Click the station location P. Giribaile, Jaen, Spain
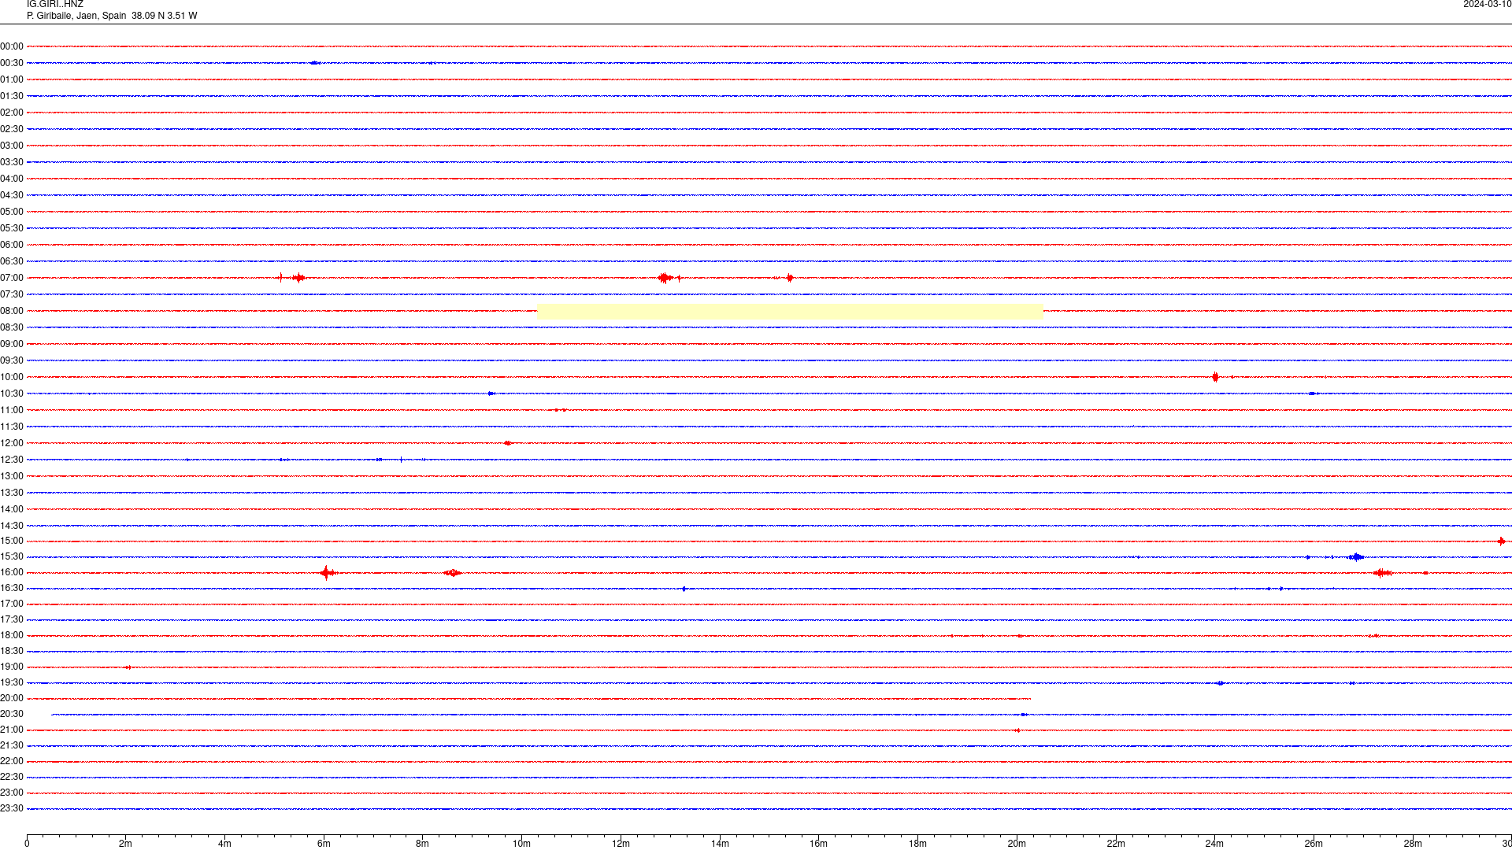The height and width of the screenshot is (850, 1512). (x=76, y=16)
